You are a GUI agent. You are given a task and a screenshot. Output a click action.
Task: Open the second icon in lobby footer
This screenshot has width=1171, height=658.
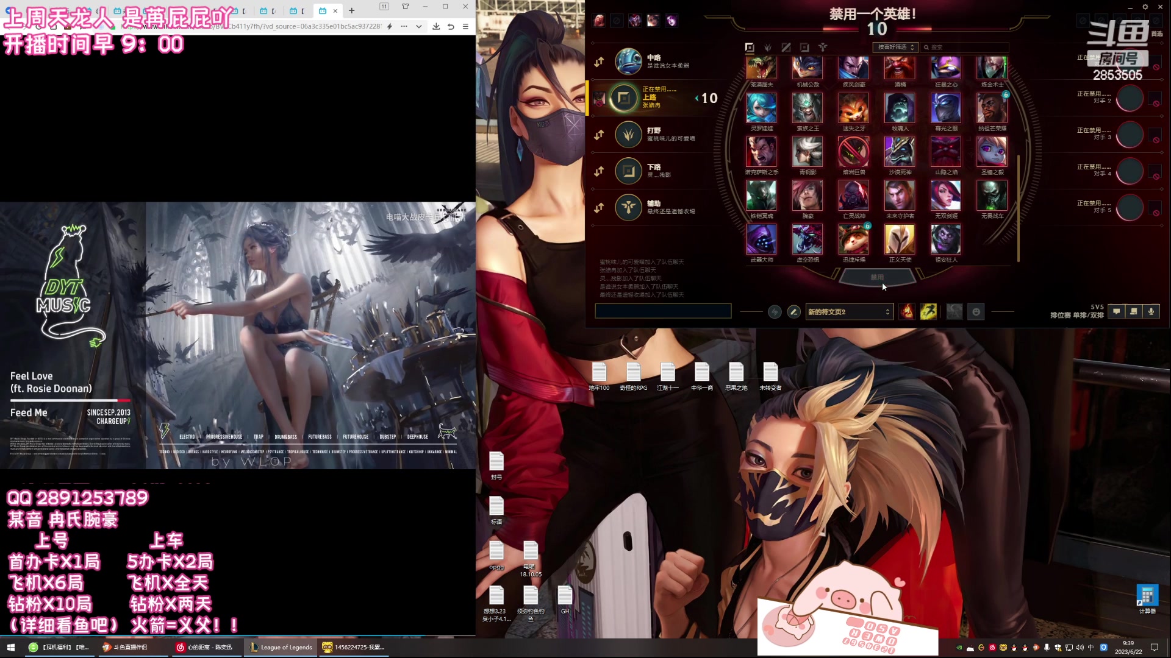(x=1134, y=311)
